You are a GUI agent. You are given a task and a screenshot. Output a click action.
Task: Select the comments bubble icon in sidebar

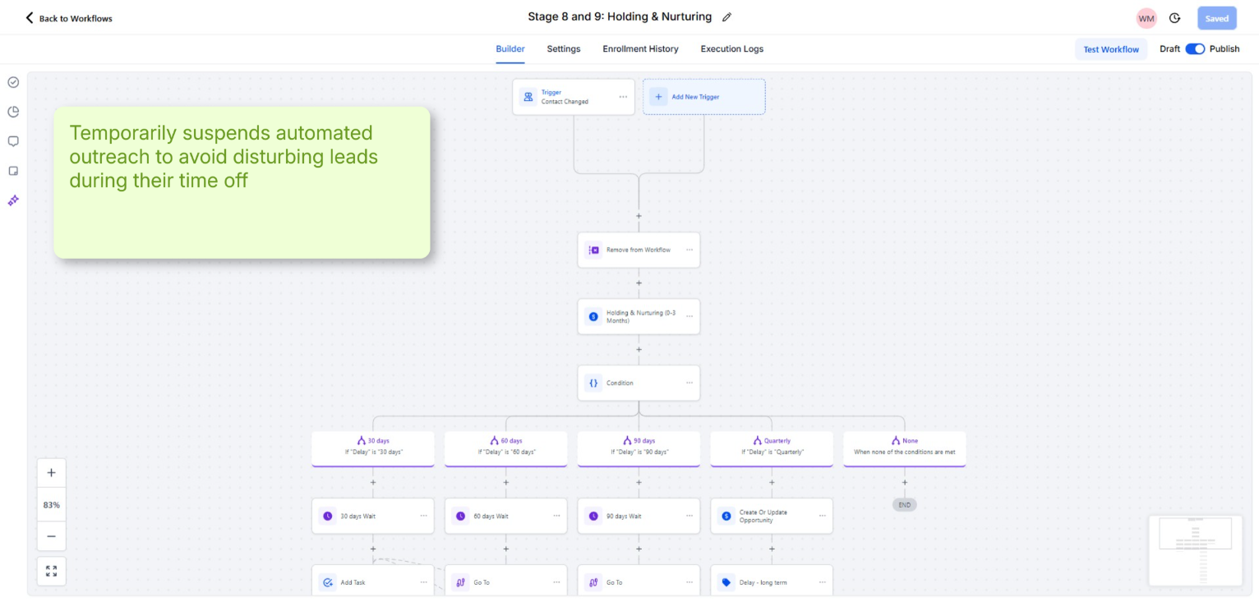[x=12, y=140]
